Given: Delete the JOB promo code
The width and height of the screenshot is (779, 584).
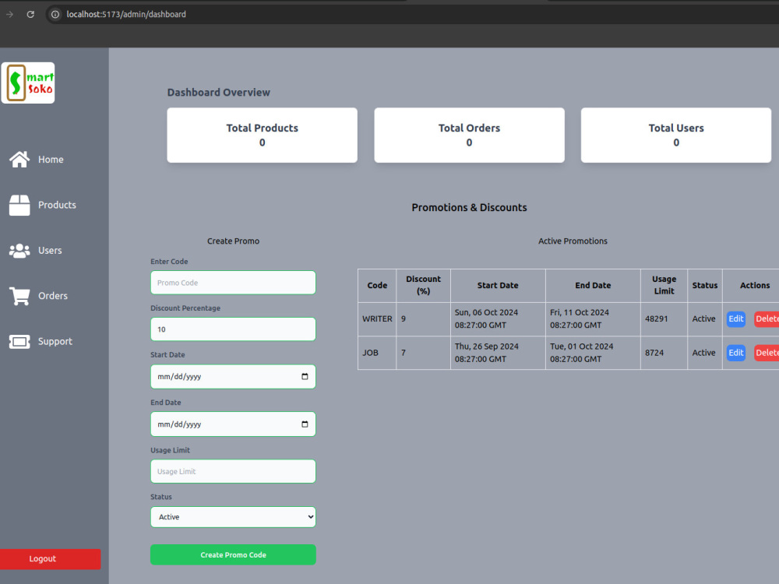Looking at the screenshot, I should coord(767,353).
